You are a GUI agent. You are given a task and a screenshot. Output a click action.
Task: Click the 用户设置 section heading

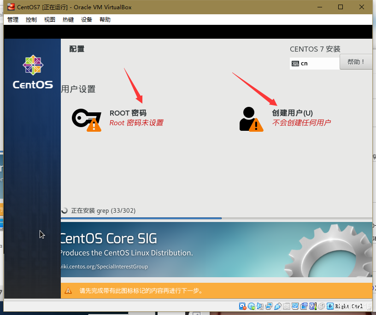[x=78, y=89]
